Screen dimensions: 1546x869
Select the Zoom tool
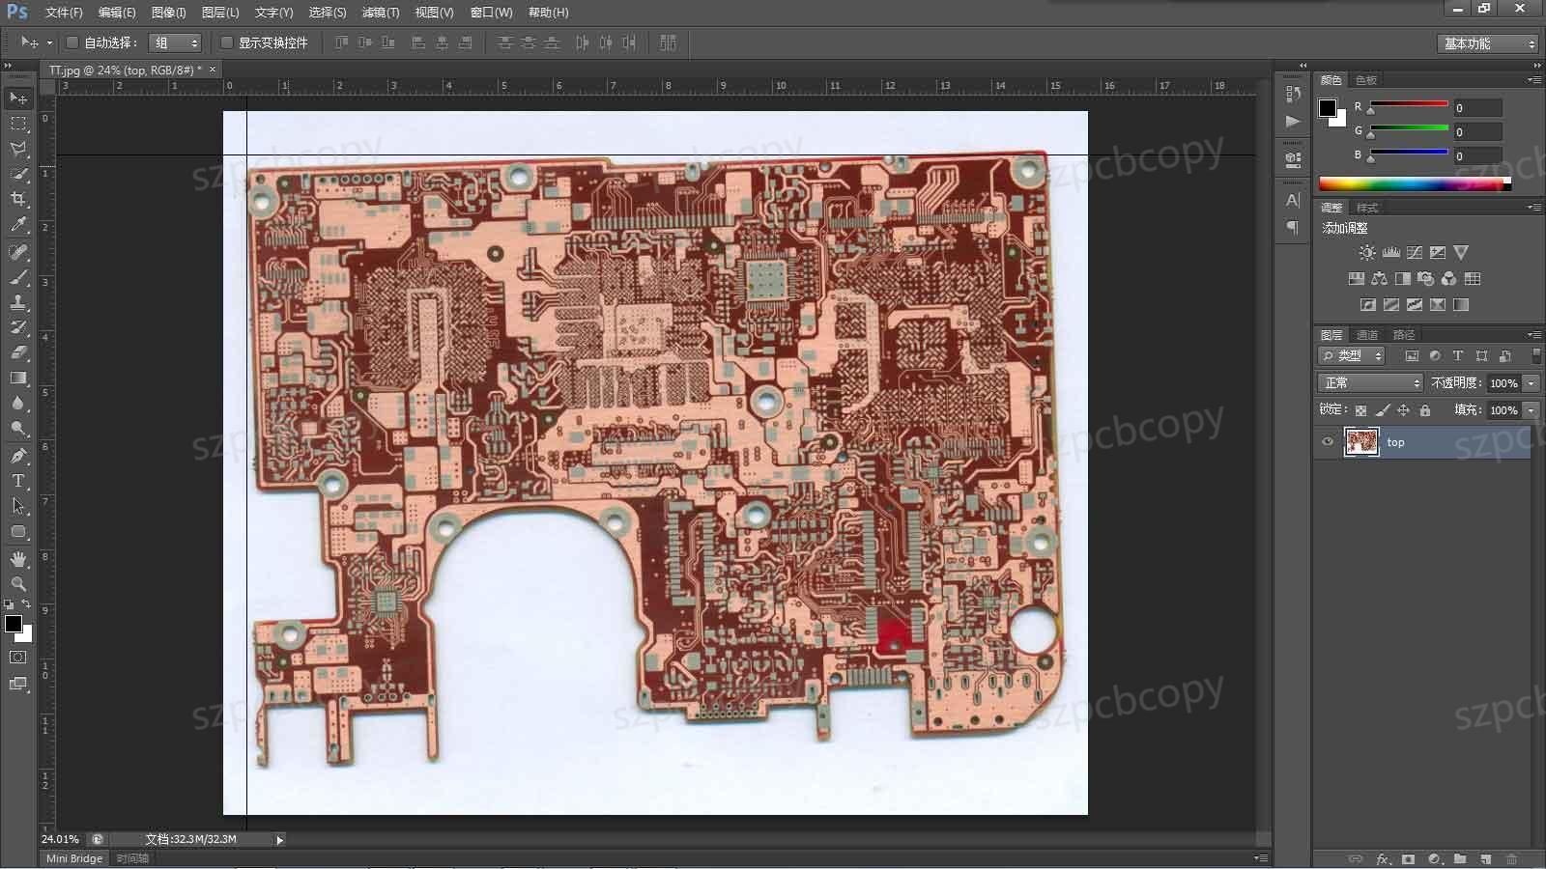18,584
